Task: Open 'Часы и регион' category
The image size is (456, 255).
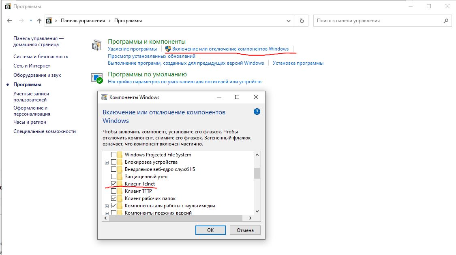Action: pyautogui.click(x=30, y=122)
